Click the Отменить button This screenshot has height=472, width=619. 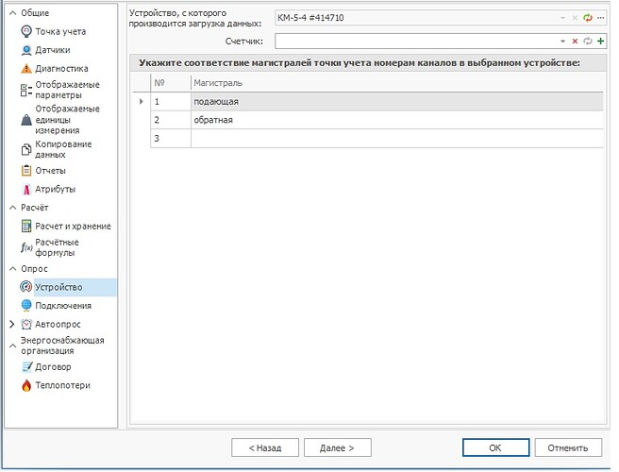tap(568, 447)
